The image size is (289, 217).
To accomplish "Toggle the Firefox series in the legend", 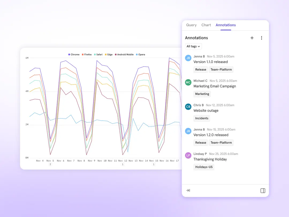I will [x=86, y=54].
